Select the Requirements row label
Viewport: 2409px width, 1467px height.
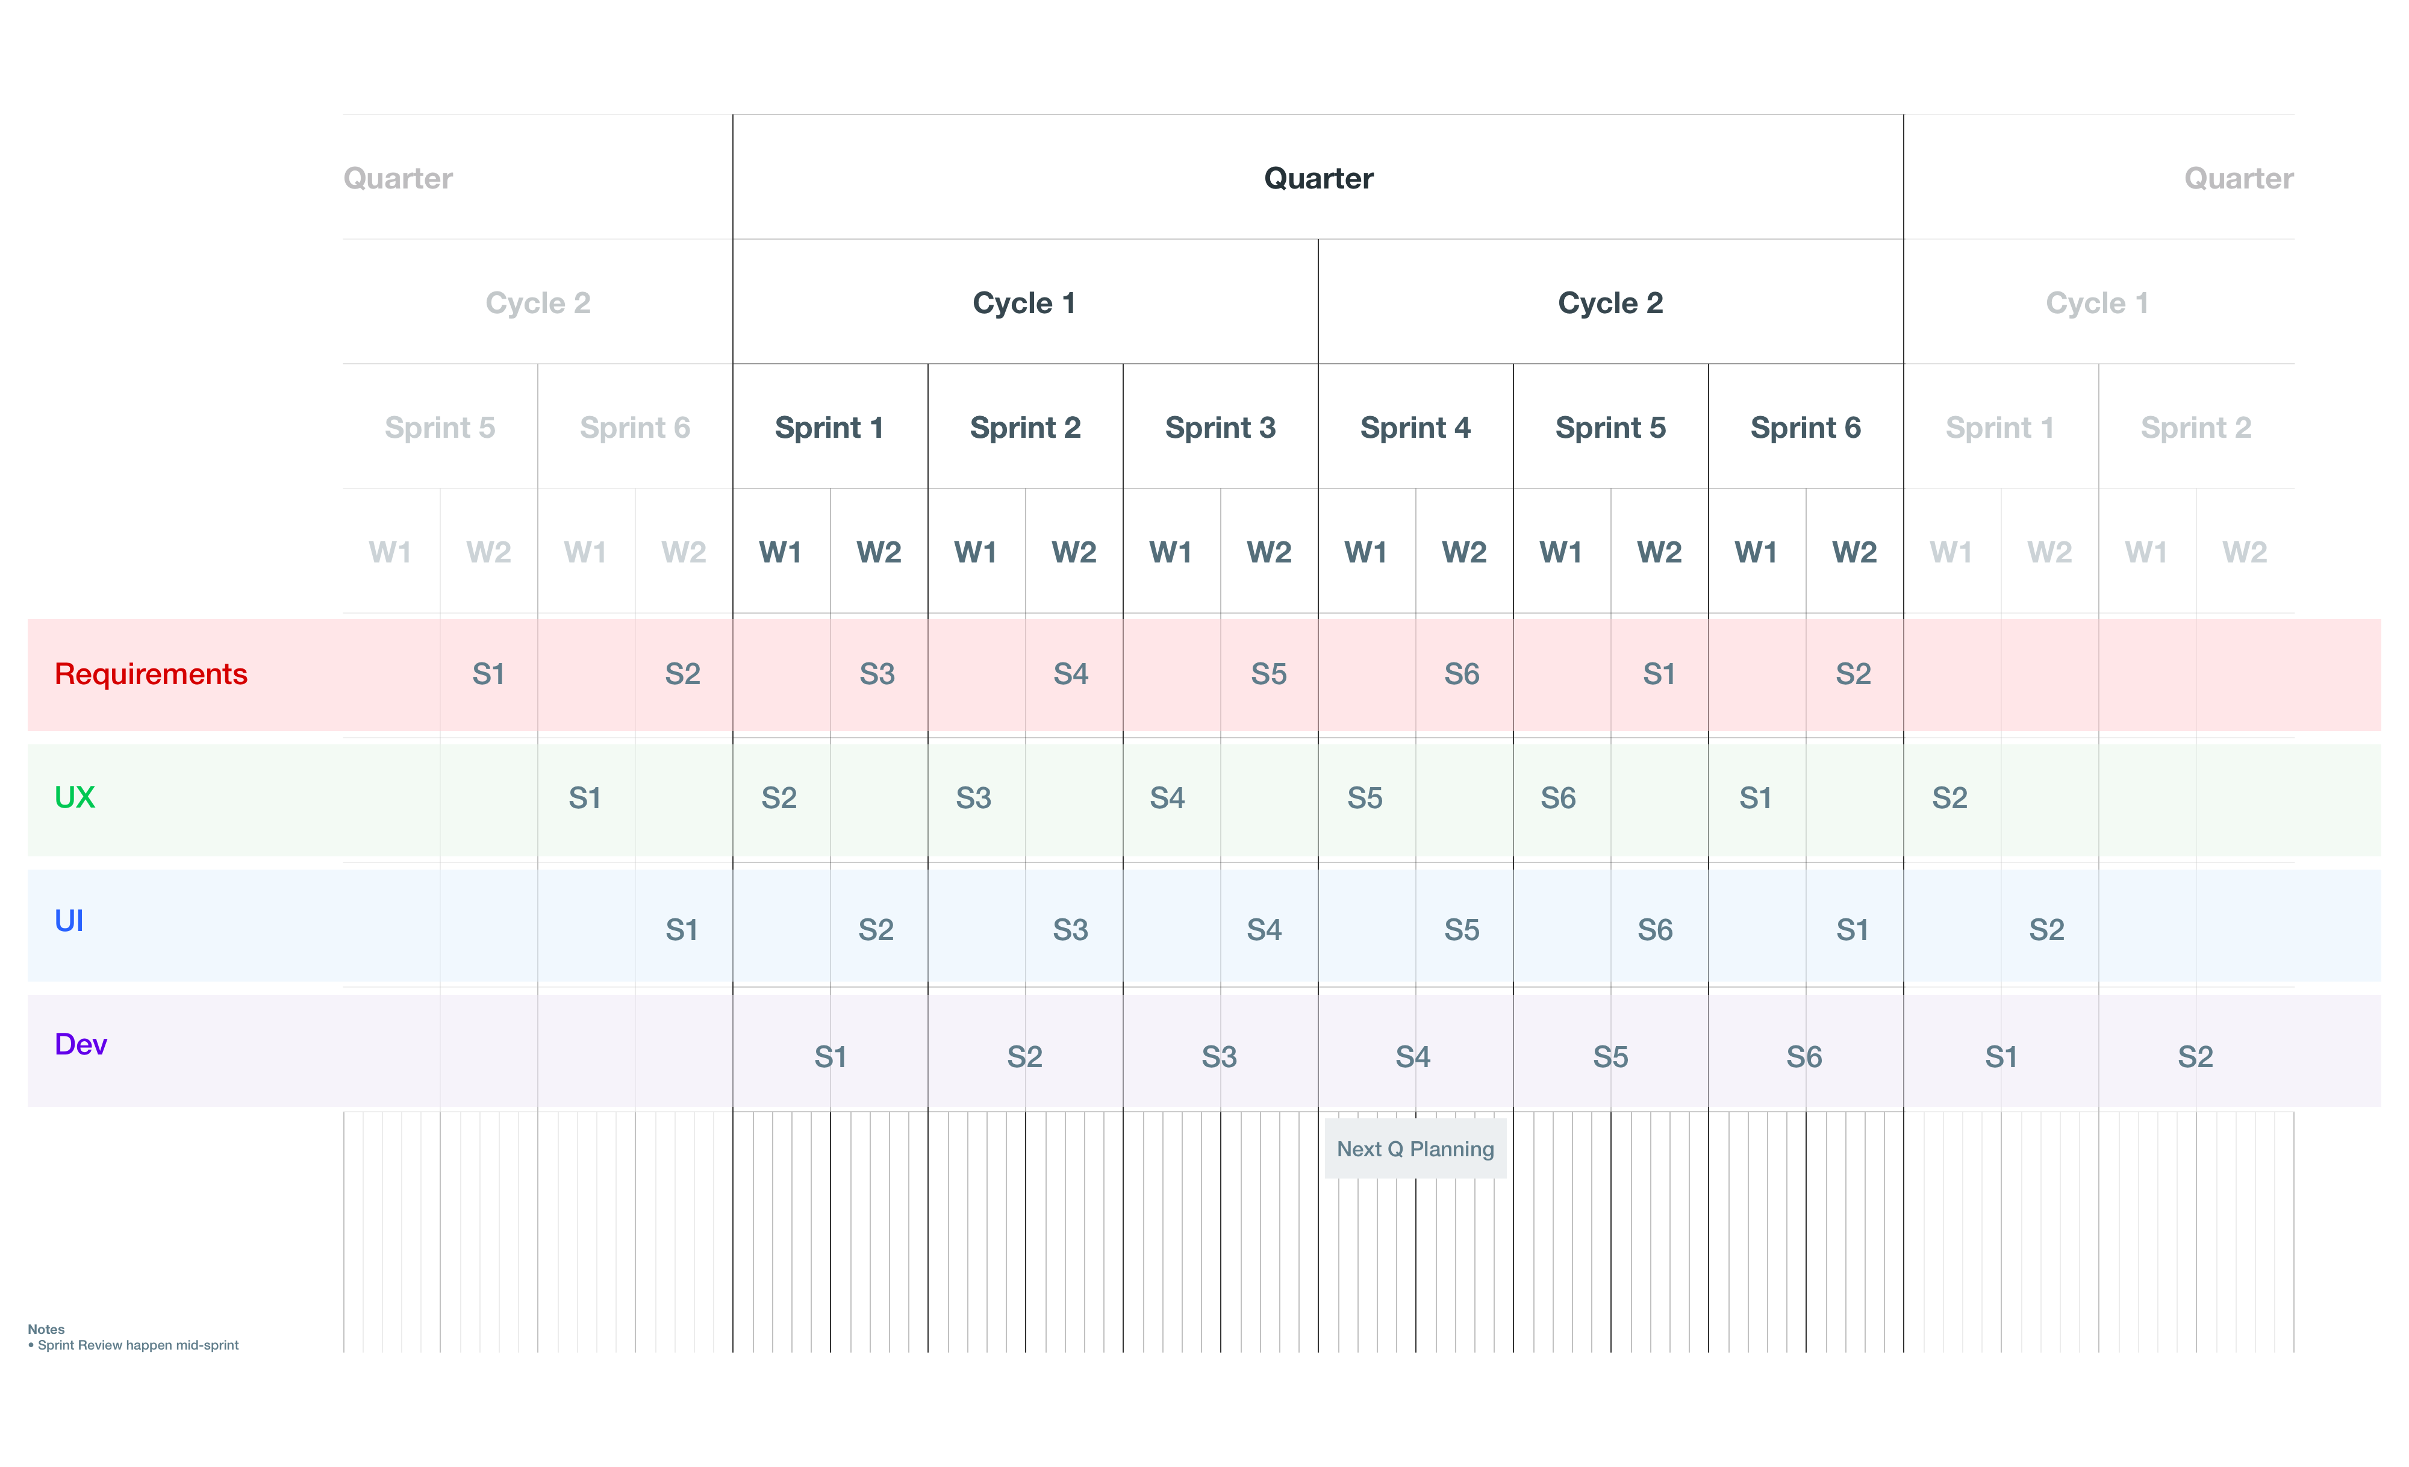click(151, 674)
